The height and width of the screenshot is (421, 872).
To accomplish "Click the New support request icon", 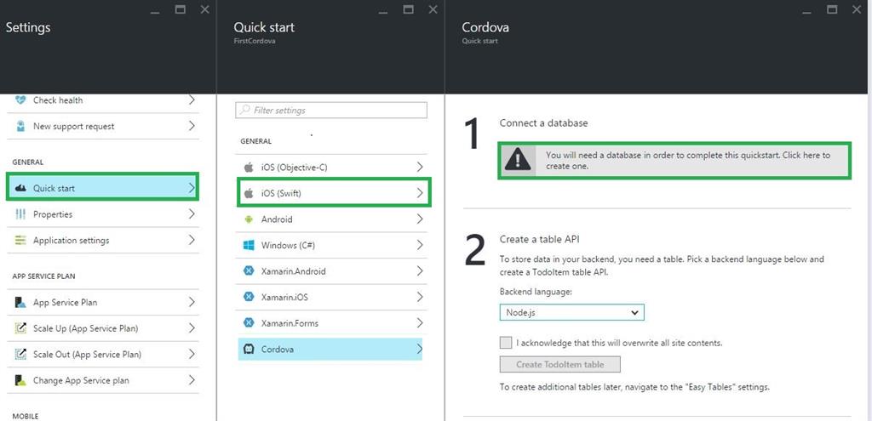I will (20, 127).
